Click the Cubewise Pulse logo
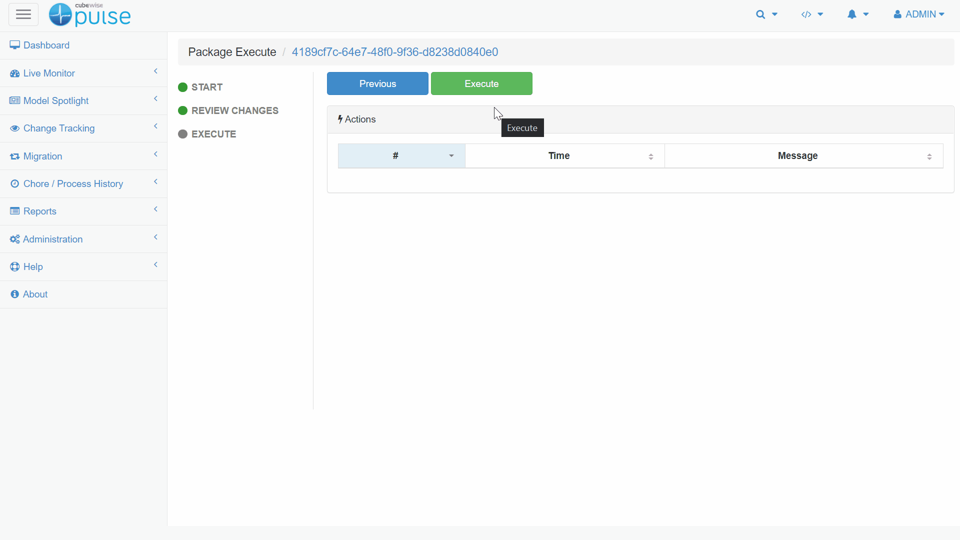Viewport: 960px width, 540px height. click(x=90, y=14)
